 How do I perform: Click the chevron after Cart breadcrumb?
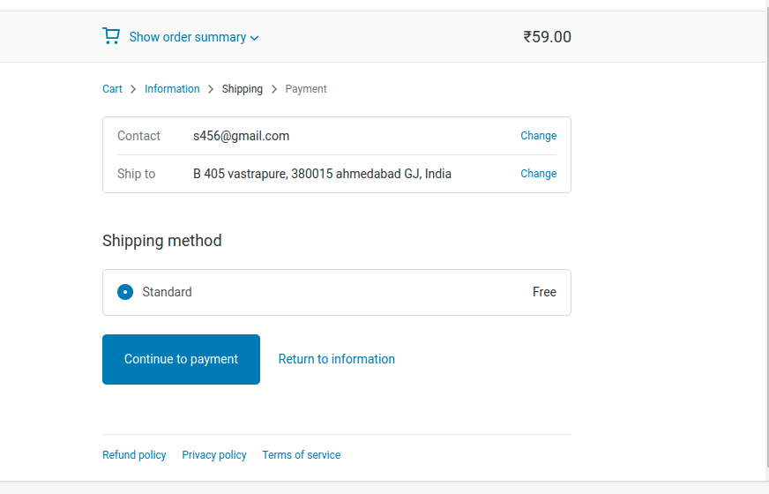click(134, 89)
